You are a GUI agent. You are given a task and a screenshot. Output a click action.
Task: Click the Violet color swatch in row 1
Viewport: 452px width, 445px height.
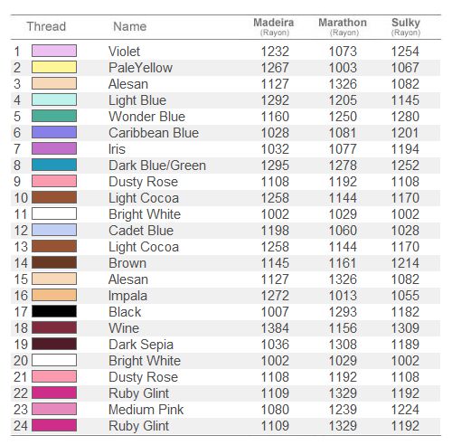pyautogui.click(x=54, y=51)
